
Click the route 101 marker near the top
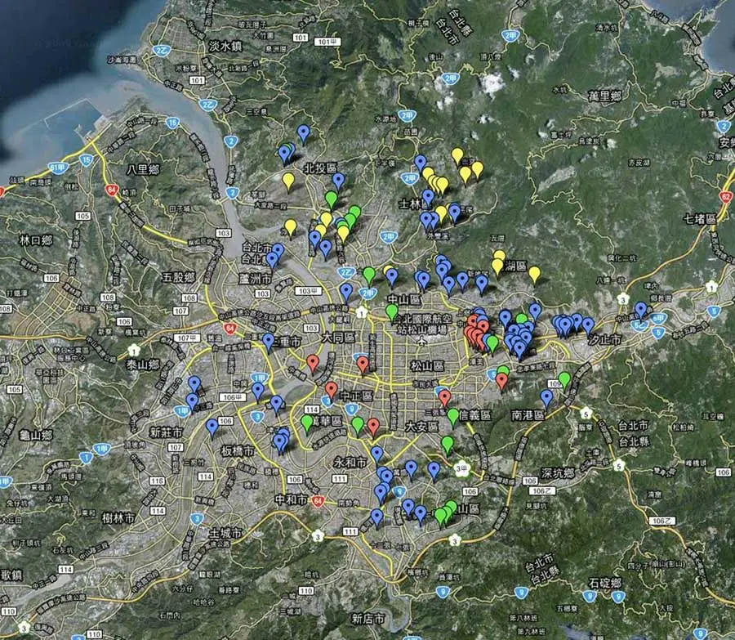tap(300, 38)
